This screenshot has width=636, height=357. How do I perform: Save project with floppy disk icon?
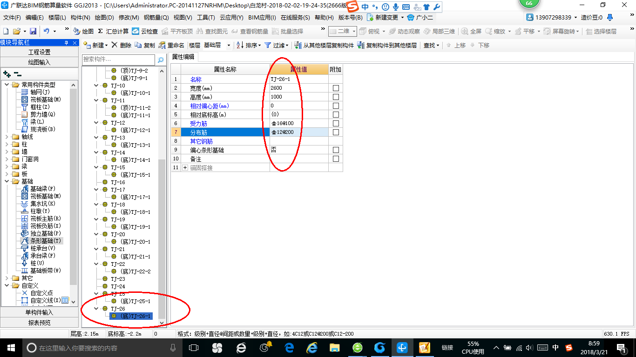click(33, 31)
